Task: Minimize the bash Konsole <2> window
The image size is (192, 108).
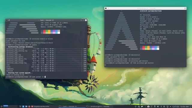Action: click(81, 20)
